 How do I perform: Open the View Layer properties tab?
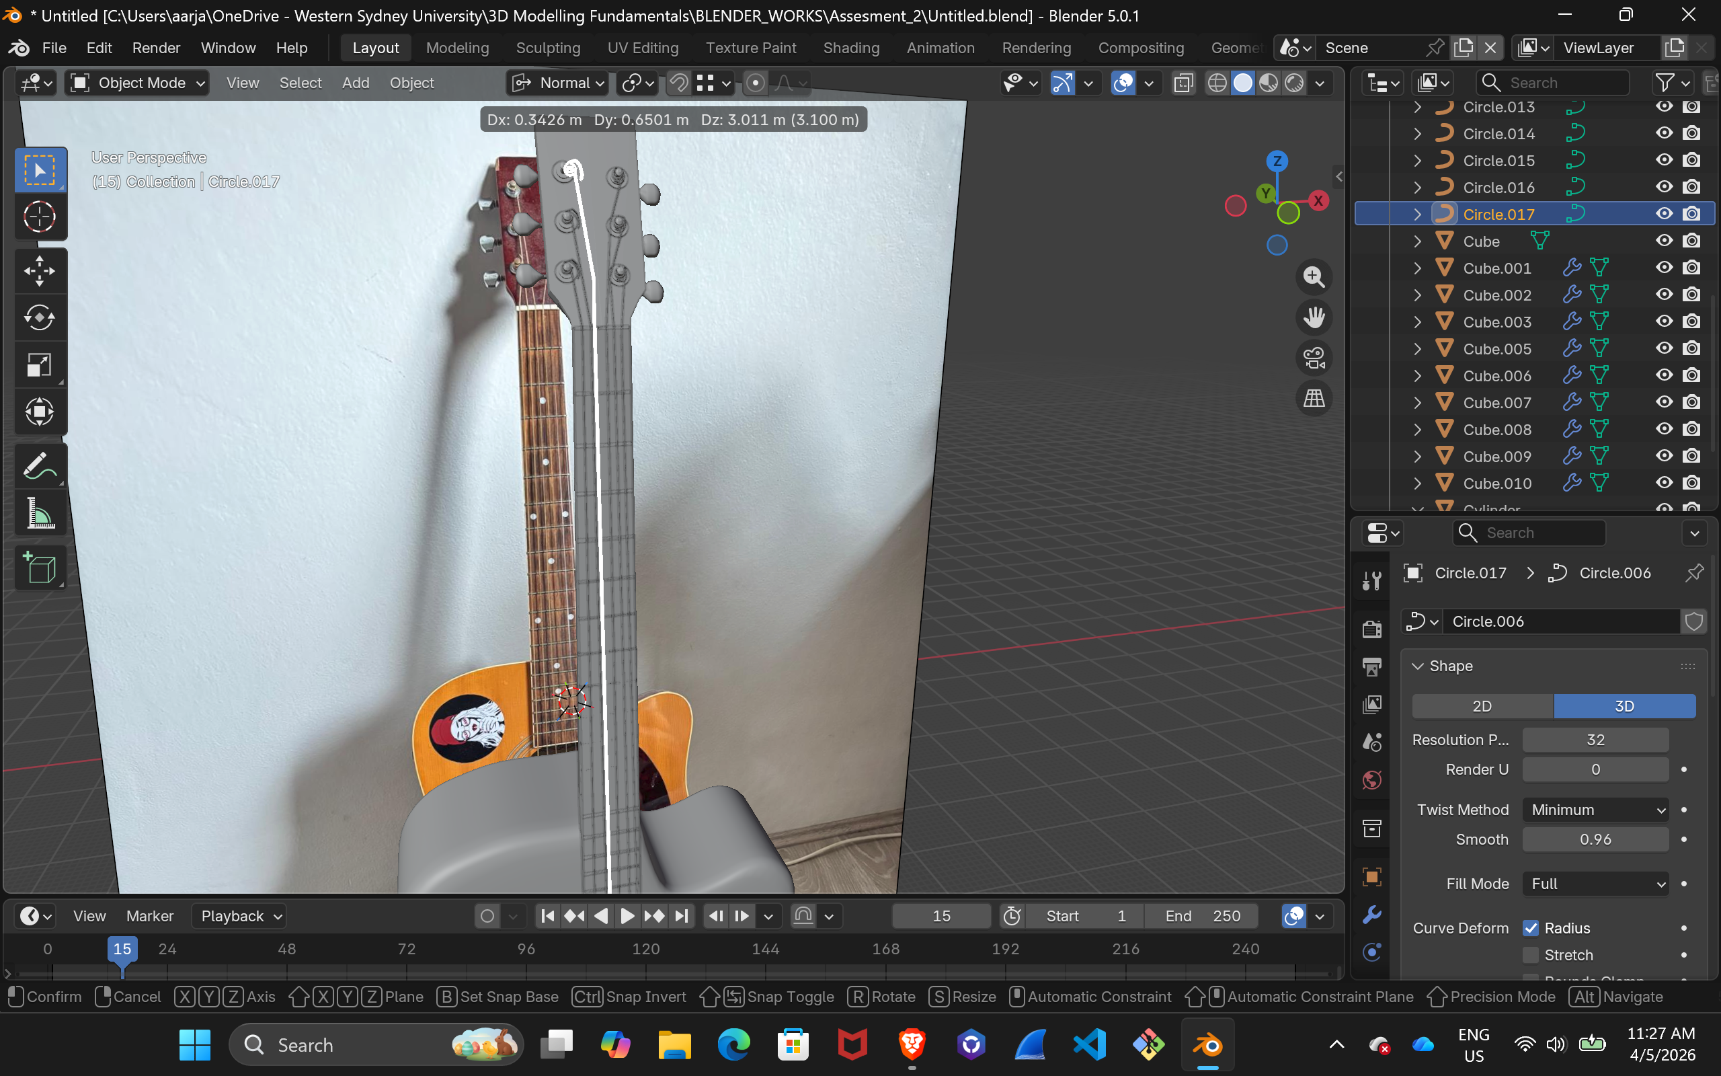pyautogui.click(x=1372, y=705)
